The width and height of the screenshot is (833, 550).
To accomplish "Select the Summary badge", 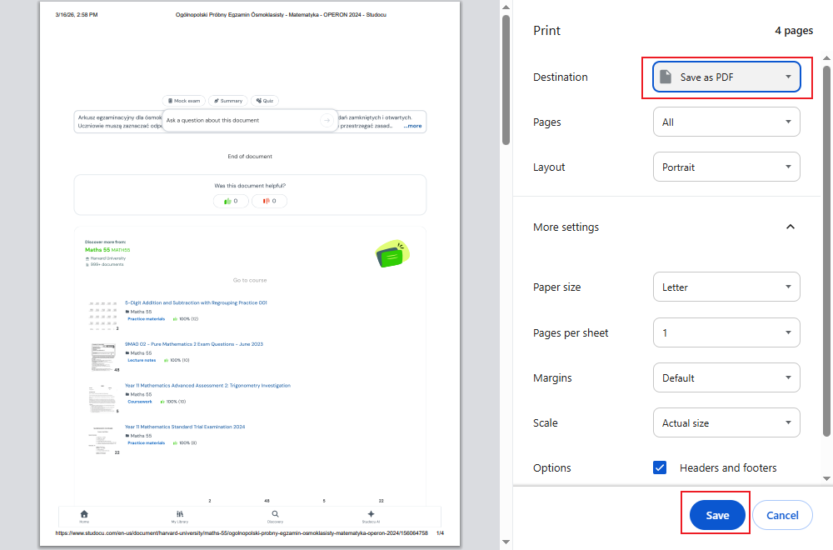I will click(227, 101).
